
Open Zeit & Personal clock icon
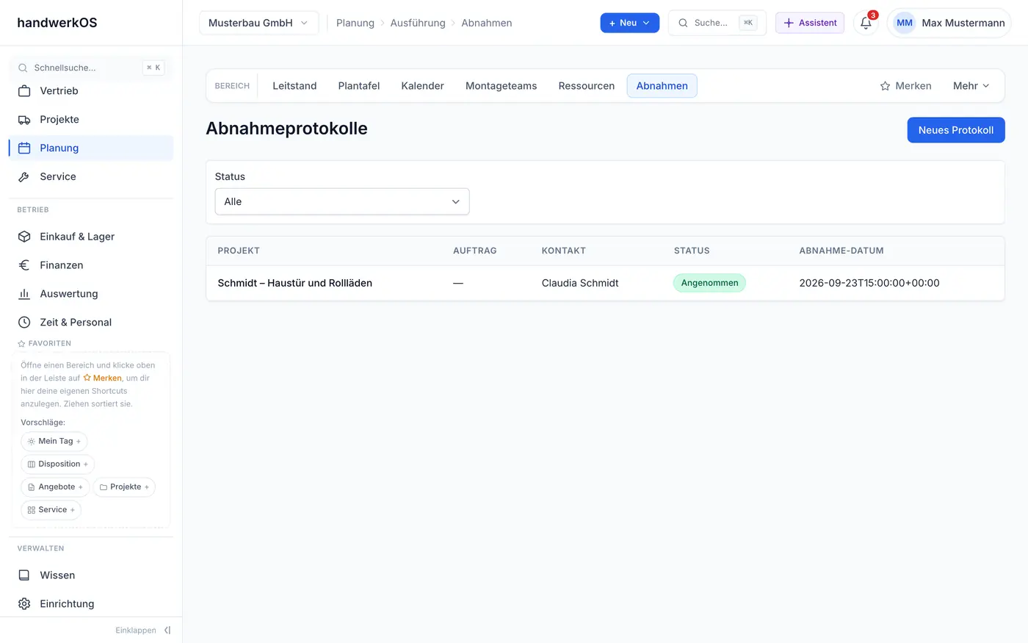tap(24, 322)
